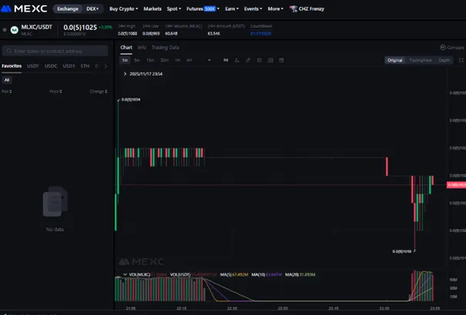
Task: Switch to the Info tab
Action: point(142,47)
